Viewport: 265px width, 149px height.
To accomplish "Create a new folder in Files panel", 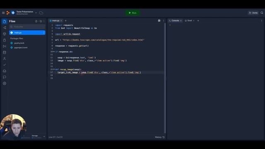I will coord(41,21).
